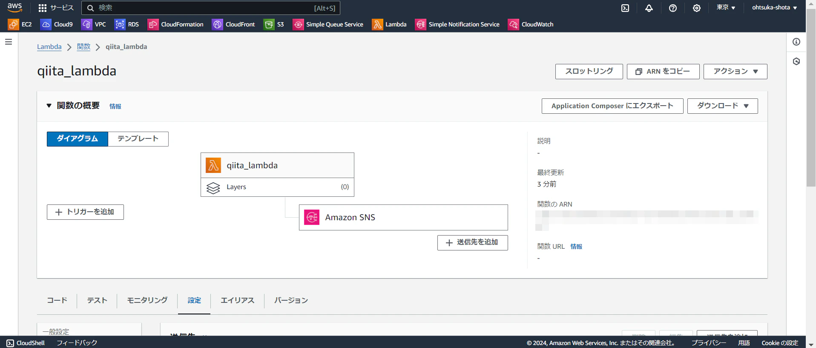The image size is (816, 348).
Task: Open the notifications bell
Action: (649, 8)
